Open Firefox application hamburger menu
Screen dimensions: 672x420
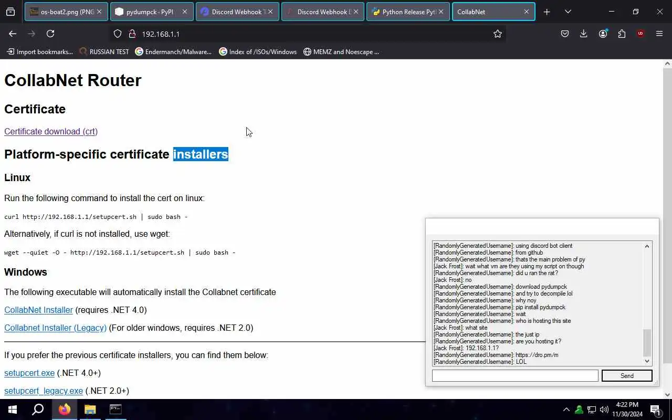click(x=659, y=34)
